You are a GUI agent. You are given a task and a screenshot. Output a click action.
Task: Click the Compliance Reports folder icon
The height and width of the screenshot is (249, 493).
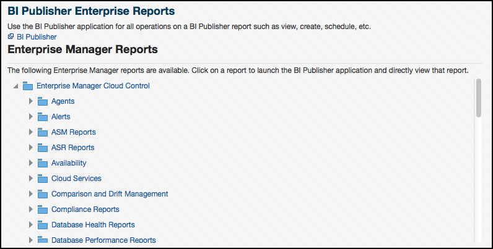pos(43,209)
